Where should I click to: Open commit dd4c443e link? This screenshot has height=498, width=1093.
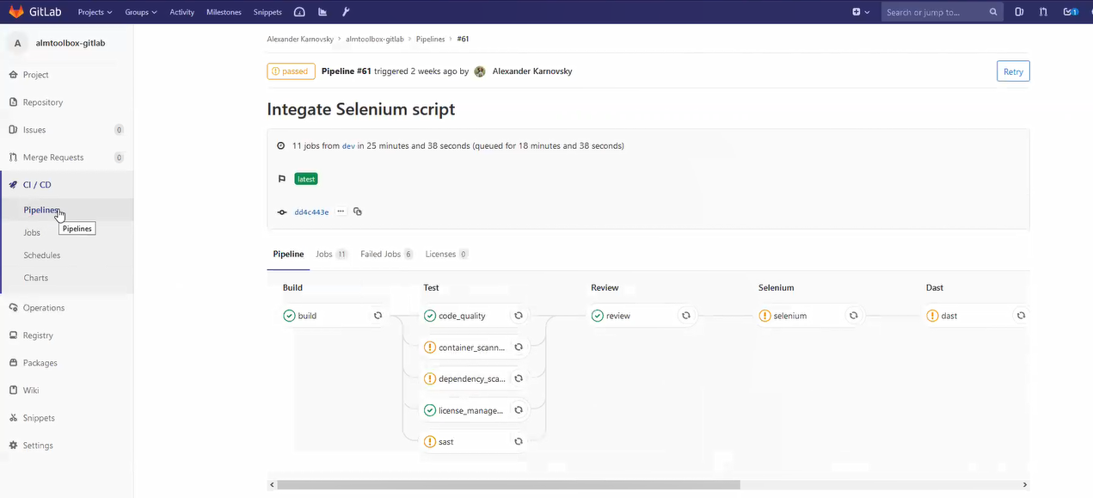tap(311, 212)
